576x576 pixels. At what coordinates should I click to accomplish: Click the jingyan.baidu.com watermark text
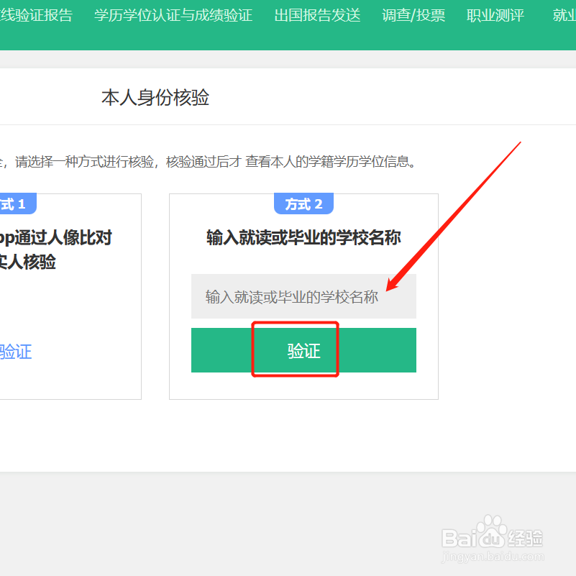pyautogui.click(x=493, y=557)
